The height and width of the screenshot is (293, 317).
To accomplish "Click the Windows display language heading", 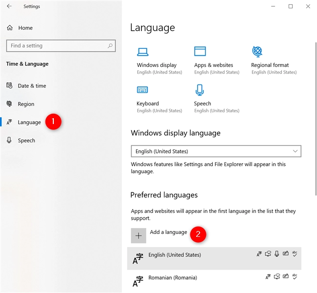I will coord(176,133).
